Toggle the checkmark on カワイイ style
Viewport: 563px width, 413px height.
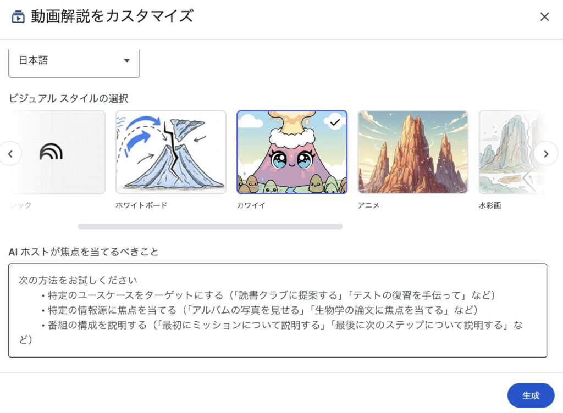point(335,122)
